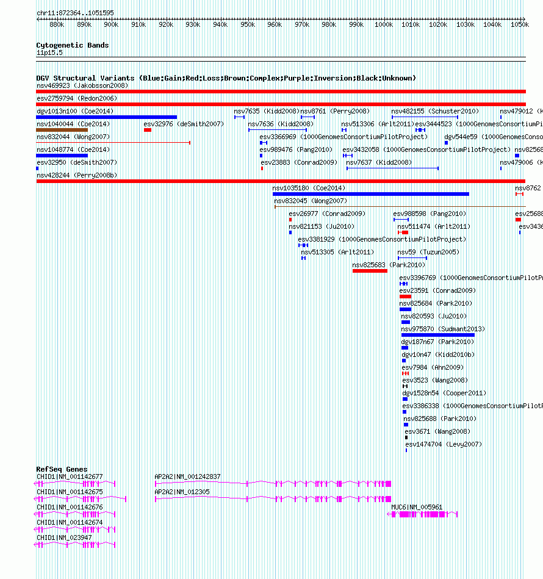Click esv1474704 (Levy2007) label
Image resolution: width=543 pixels, height=579 pixels.
pyautogui.click(x=444, y=444)
